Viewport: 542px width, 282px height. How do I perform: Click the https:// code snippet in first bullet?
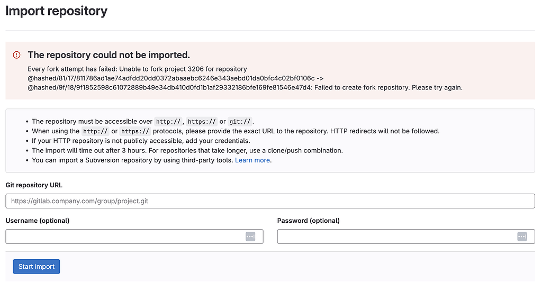point(202,122)
